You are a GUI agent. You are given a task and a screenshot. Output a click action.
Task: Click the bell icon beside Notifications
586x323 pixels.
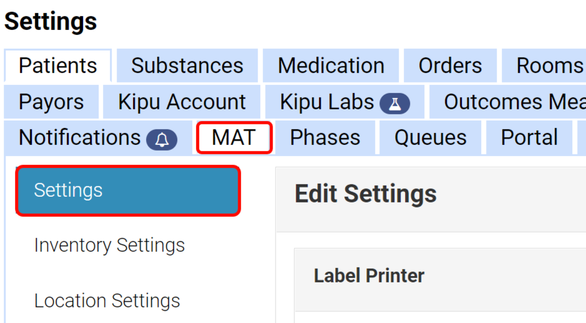[162, 139]
